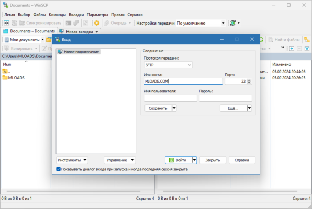The image size is (312, 209).
Task: Open the SFTP protocol dropdown
Action: pyautogui.click(x=168, y=65)
